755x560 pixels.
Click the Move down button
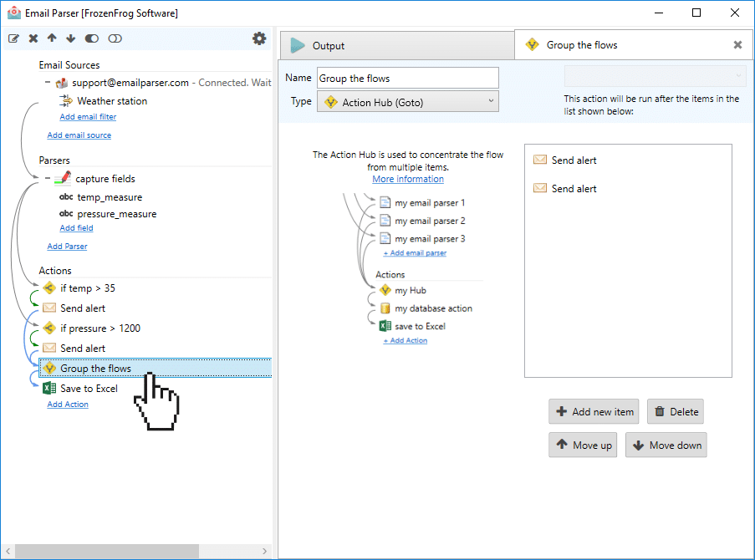point(666,445)
